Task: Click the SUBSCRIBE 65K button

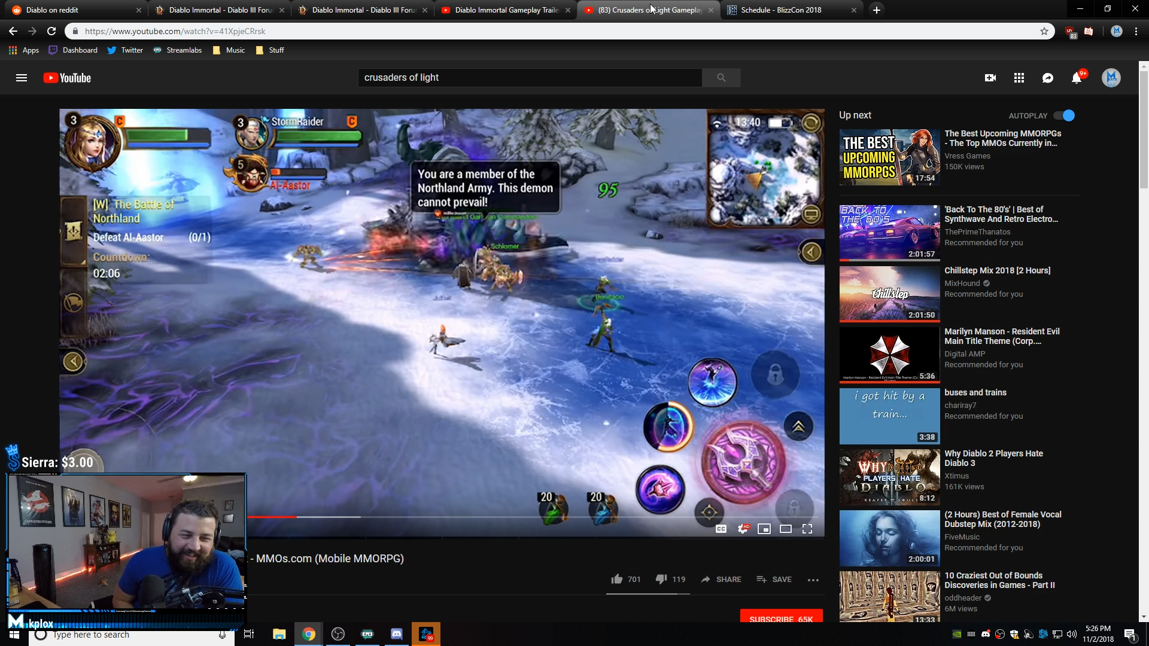Action: point(781,617)
